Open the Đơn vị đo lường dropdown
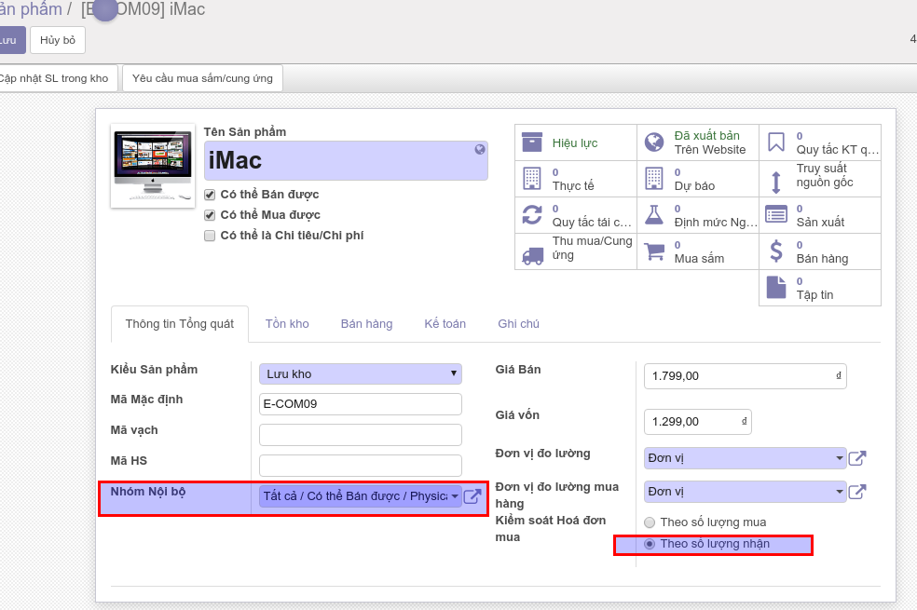The image size is (917, 610). click(x=746, y=458)
